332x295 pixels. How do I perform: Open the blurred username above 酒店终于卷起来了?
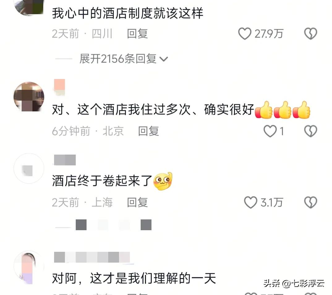[65, 160]
